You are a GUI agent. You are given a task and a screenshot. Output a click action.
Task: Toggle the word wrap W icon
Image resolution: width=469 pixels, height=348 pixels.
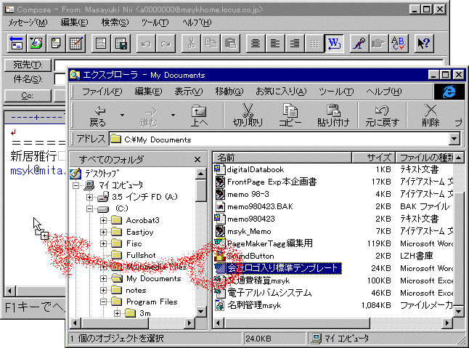335,43
